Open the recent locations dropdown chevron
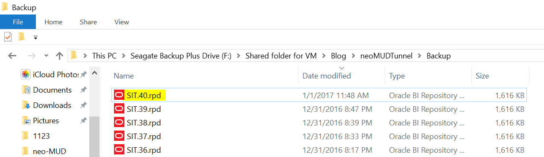Viewport: 544px width, 157px height. pos(47,56)
